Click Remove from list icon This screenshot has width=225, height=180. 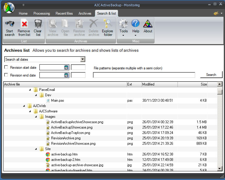(x=24, y=24)
